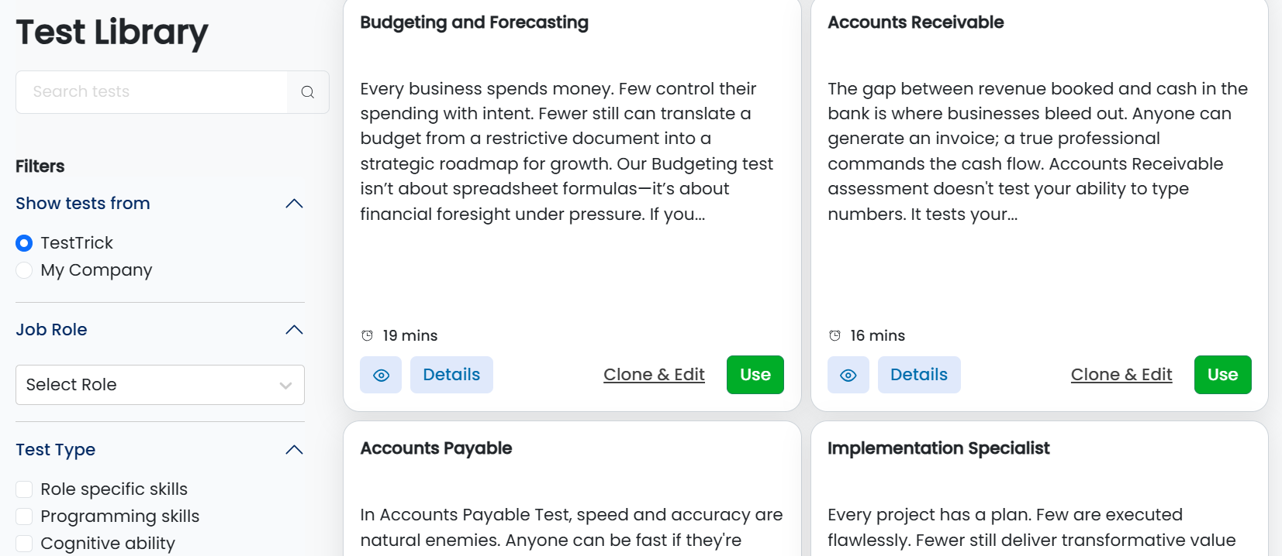The height and width of the screenshot is (556, 1282).
Task: Preview the Budgeting and Forecasting test
Action: coord(381,375)
